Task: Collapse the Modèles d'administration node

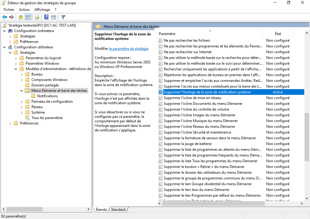Action: (16, 69)
